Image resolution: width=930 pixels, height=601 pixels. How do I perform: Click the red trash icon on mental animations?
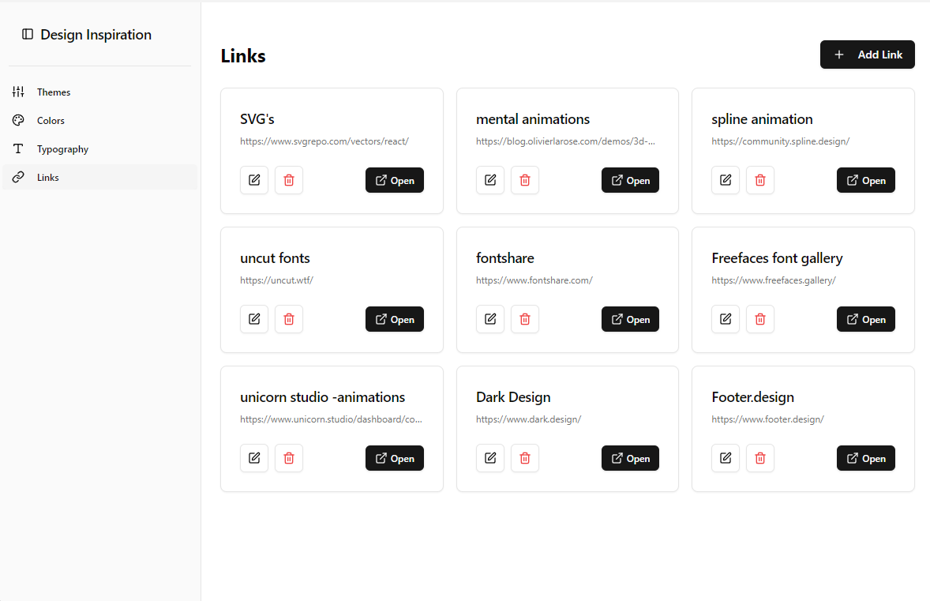point(525,180)
